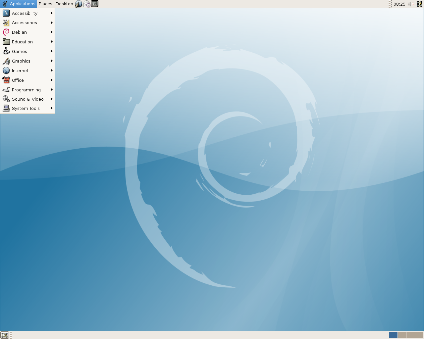Expand the Games submenu
Viewport: 424px width, 339px height.
point(27,51)
